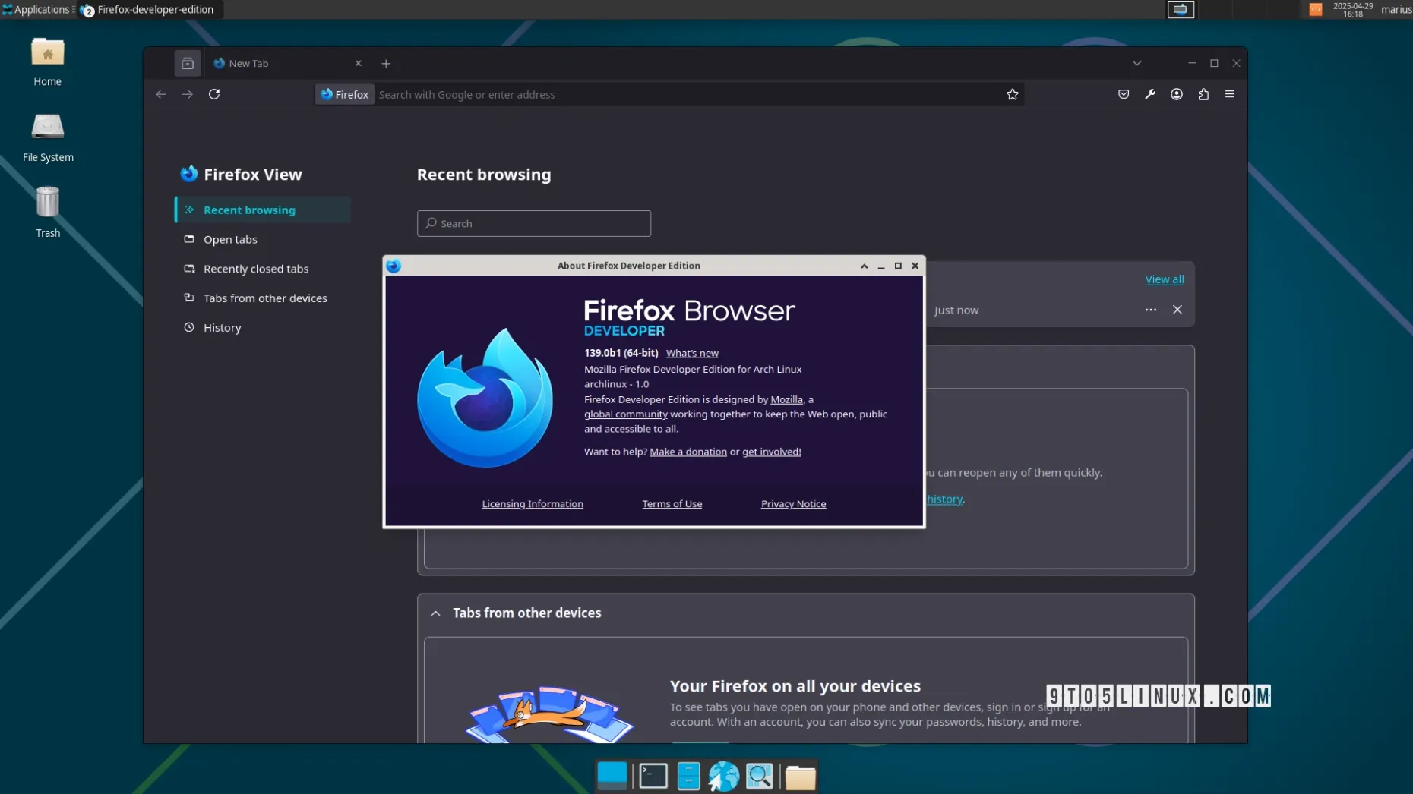1413x794 pixels.
Task: Go back with back arrow
Action: coord(161,94)
